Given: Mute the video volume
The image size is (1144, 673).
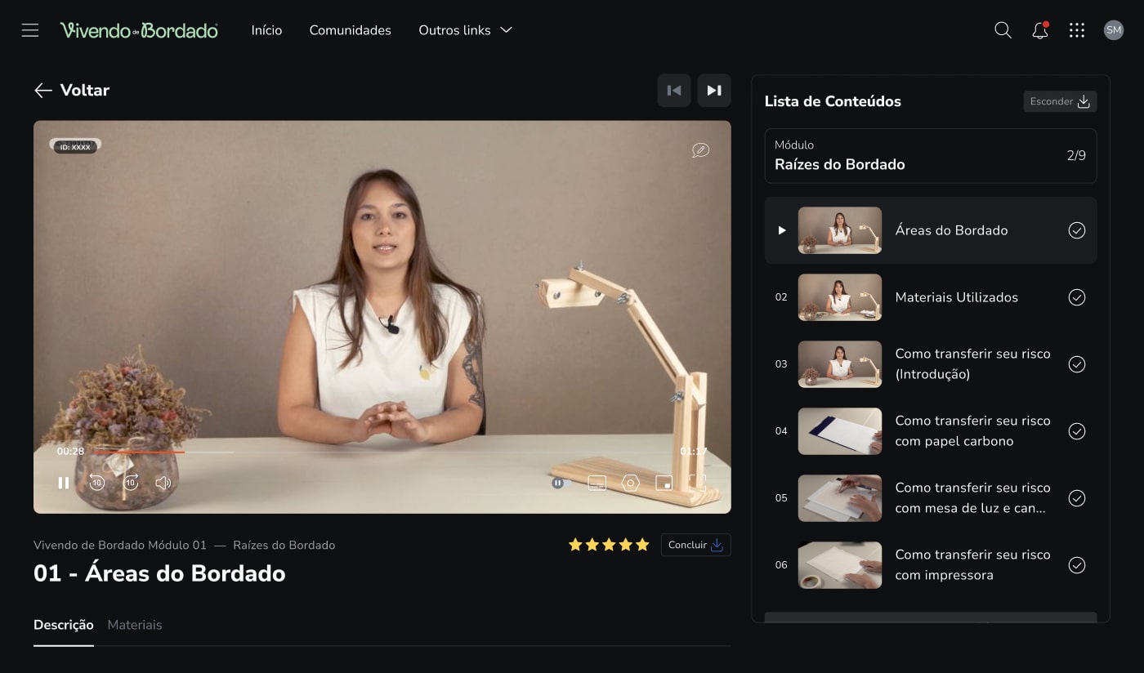Looking at the screenshot, I should click(x=163, y=483).
